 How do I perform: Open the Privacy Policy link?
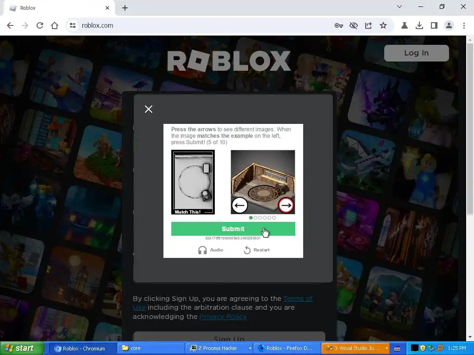point(223,316)
